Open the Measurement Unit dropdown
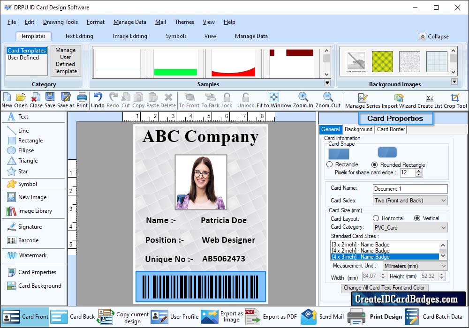The image size is (469, 328). 415,266
